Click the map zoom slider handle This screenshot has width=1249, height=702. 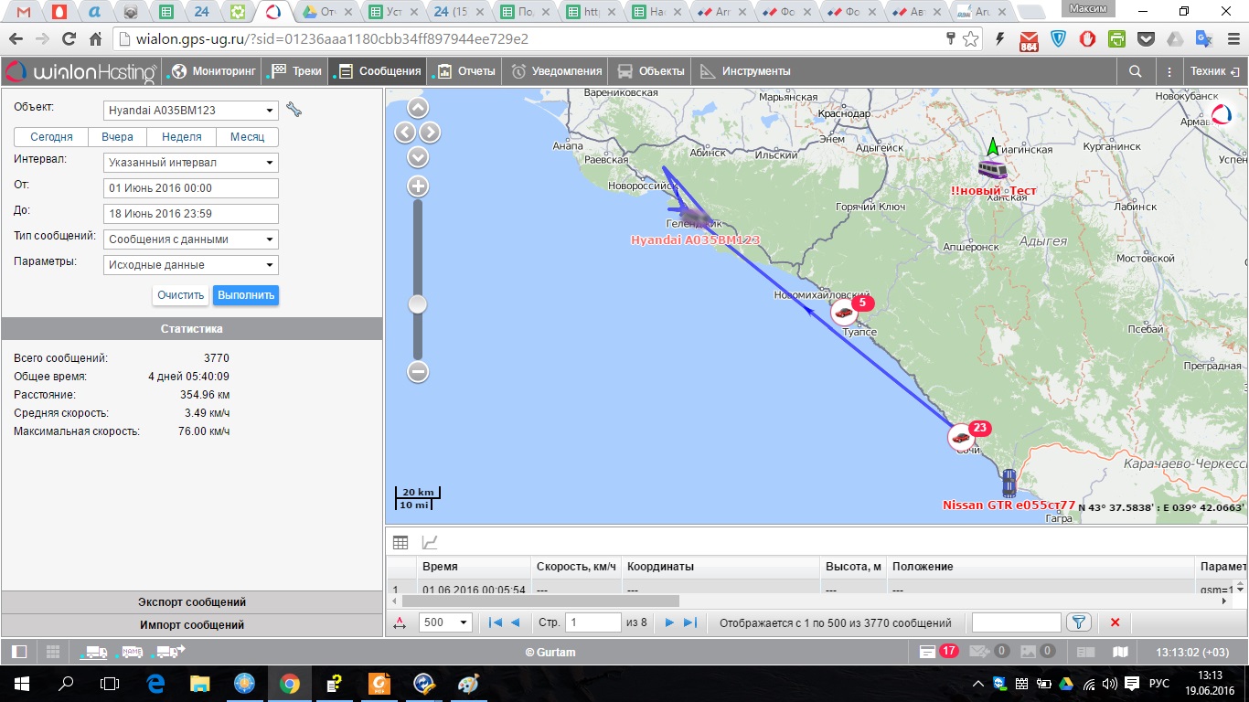[418, 304]
